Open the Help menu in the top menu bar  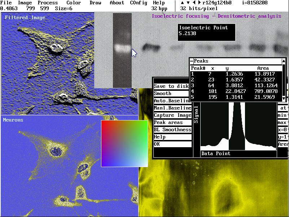pyautogui.click(x=159, y=3)
